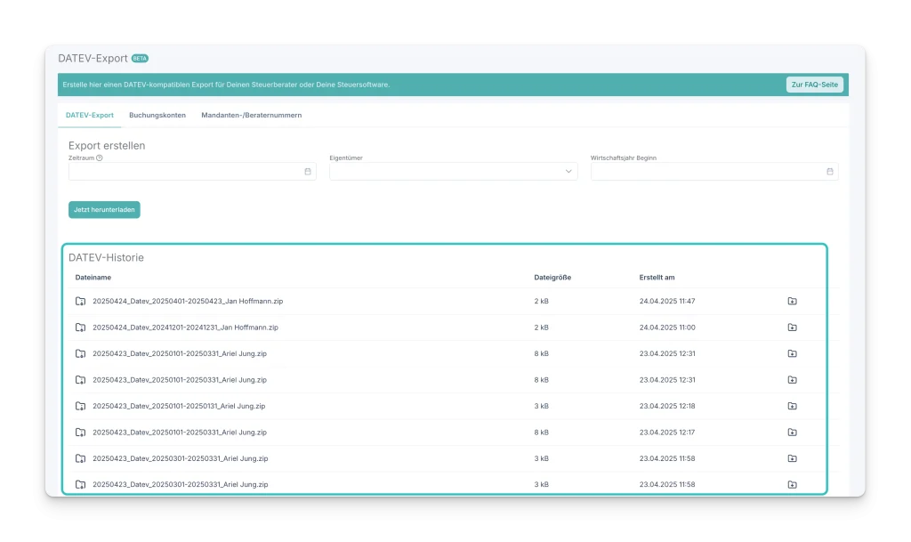Click the banner text about DATEV-kompatiblen Export
The image size is (911, 542).
coord(226,85)
